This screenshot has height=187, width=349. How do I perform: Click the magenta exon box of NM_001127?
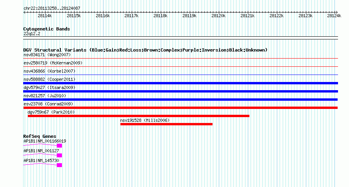pyautogui.click(x=60, y=155)
